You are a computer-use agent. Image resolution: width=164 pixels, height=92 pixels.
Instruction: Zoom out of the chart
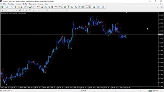(79, 7)
